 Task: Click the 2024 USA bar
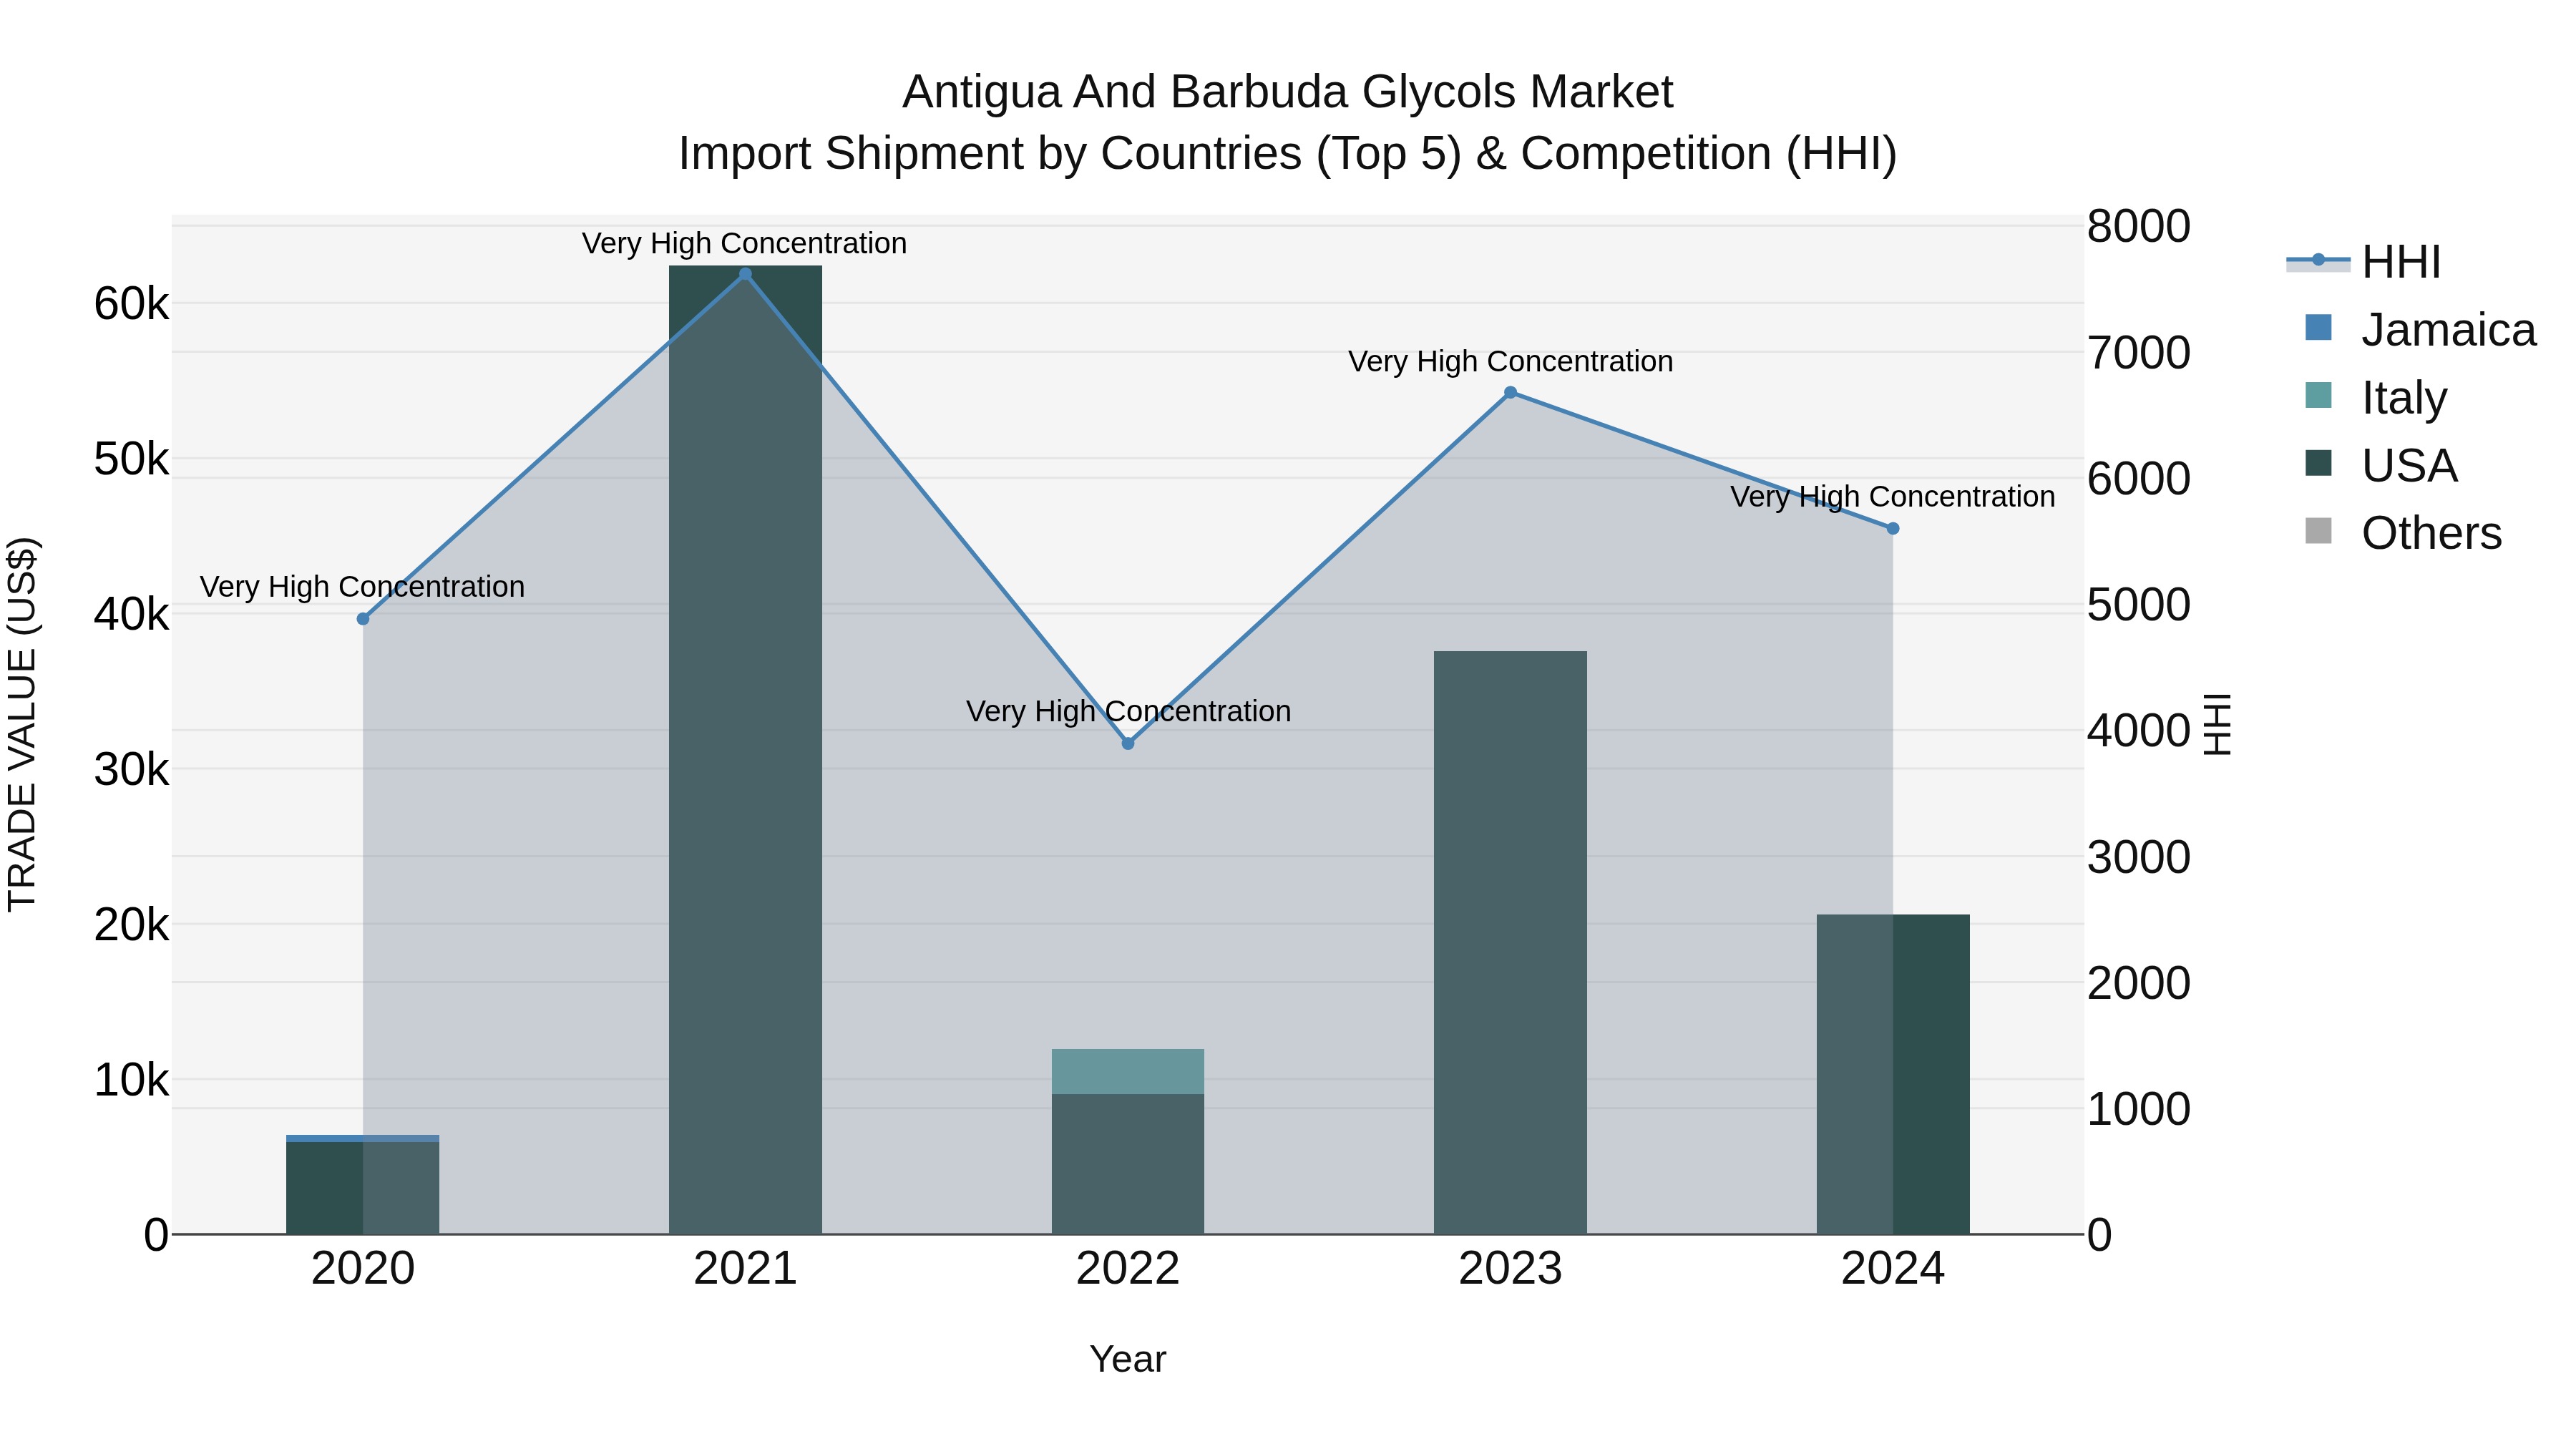[1893, 1074]
